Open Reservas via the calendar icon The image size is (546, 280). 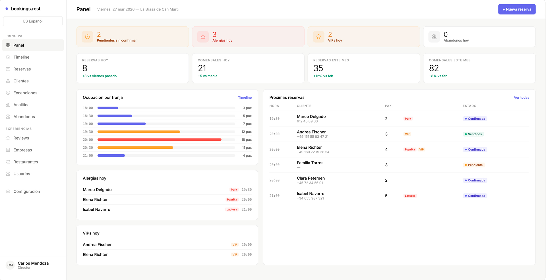(8, 69)
